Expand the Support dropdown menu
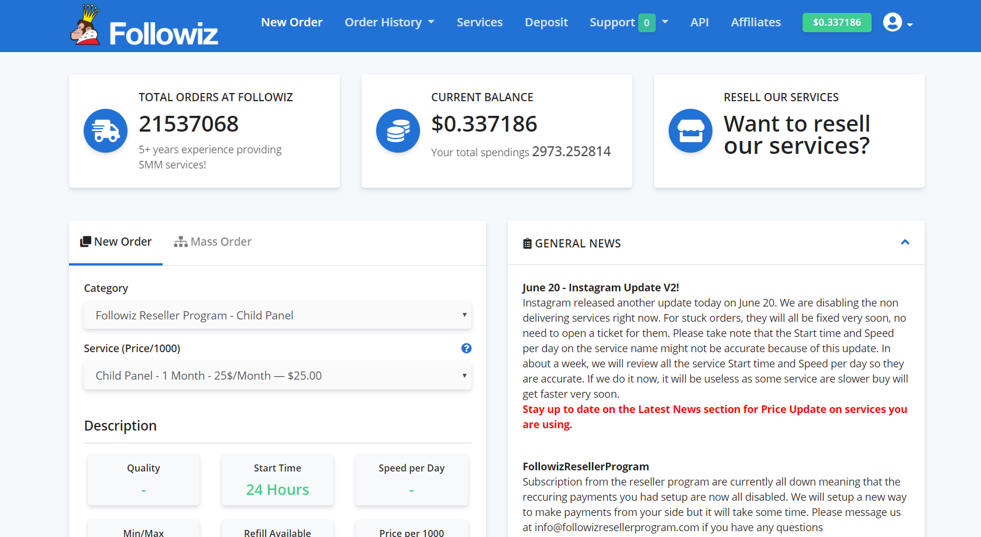981x537 pixels. (629, 22)
